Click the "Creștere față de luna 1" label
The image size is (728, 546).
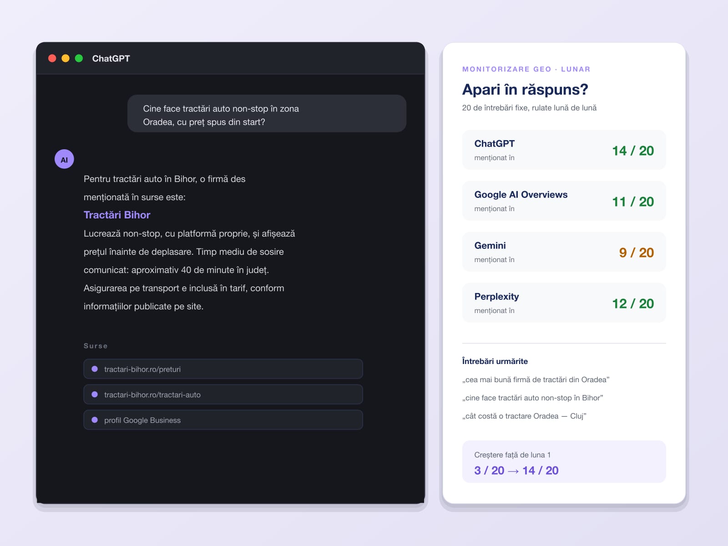512,455
